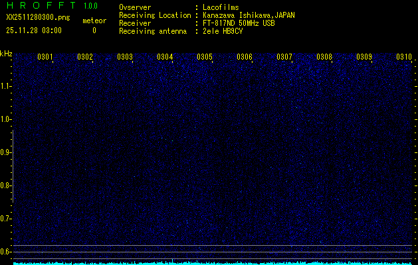
Task: Click the 0301 time marker
Action: coord(45,57)
